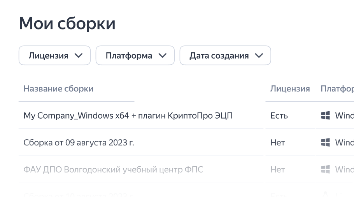Click Windows icon in ФАУ ДПО row

coord(325,169)
